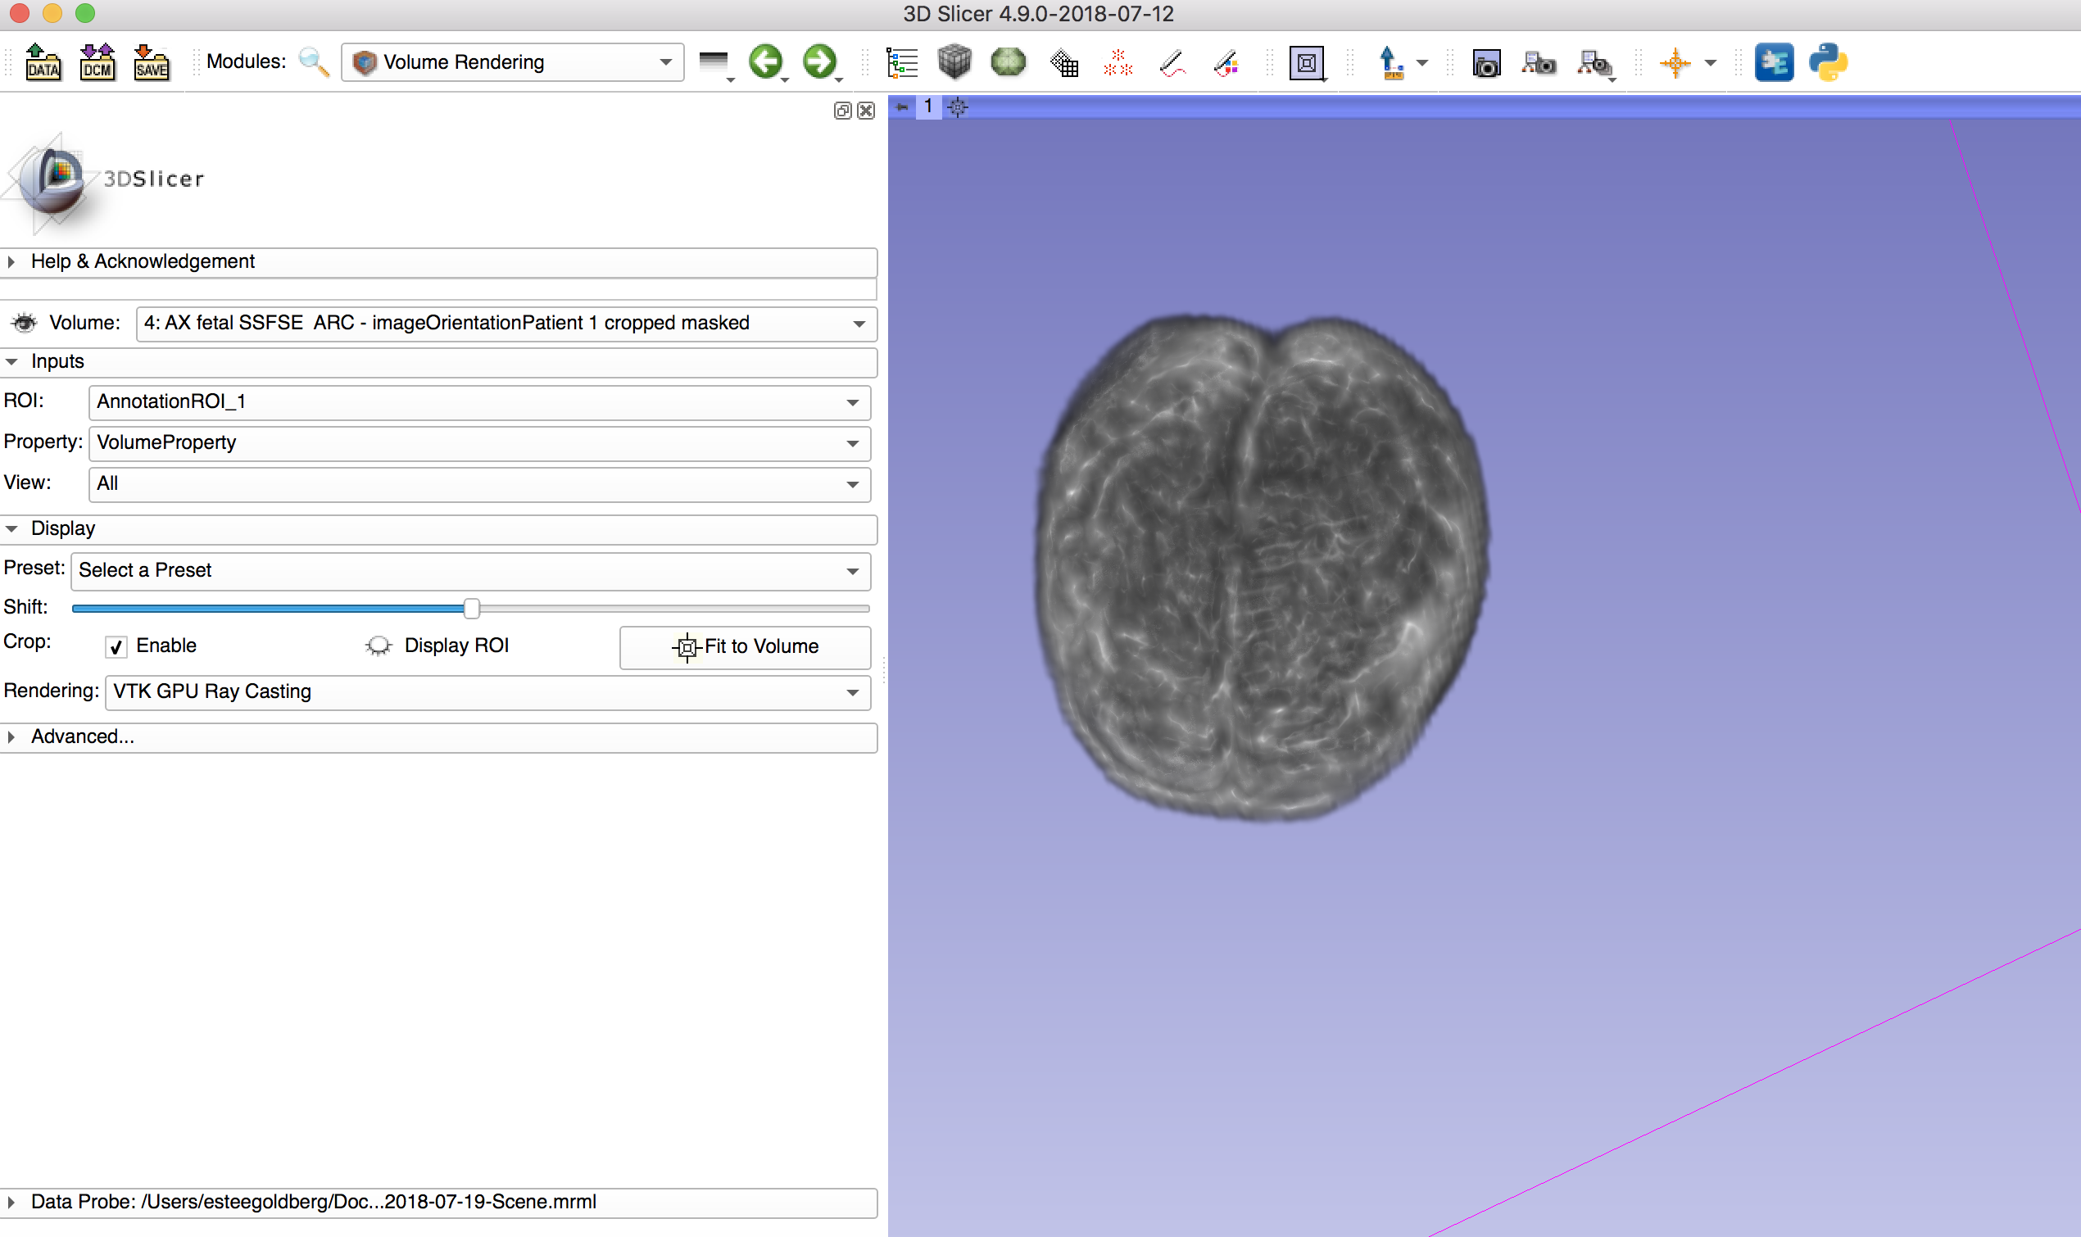Select Volume Rendering in the Modules combo box
2081x1237 pixels.
click(x=512, y=61)
